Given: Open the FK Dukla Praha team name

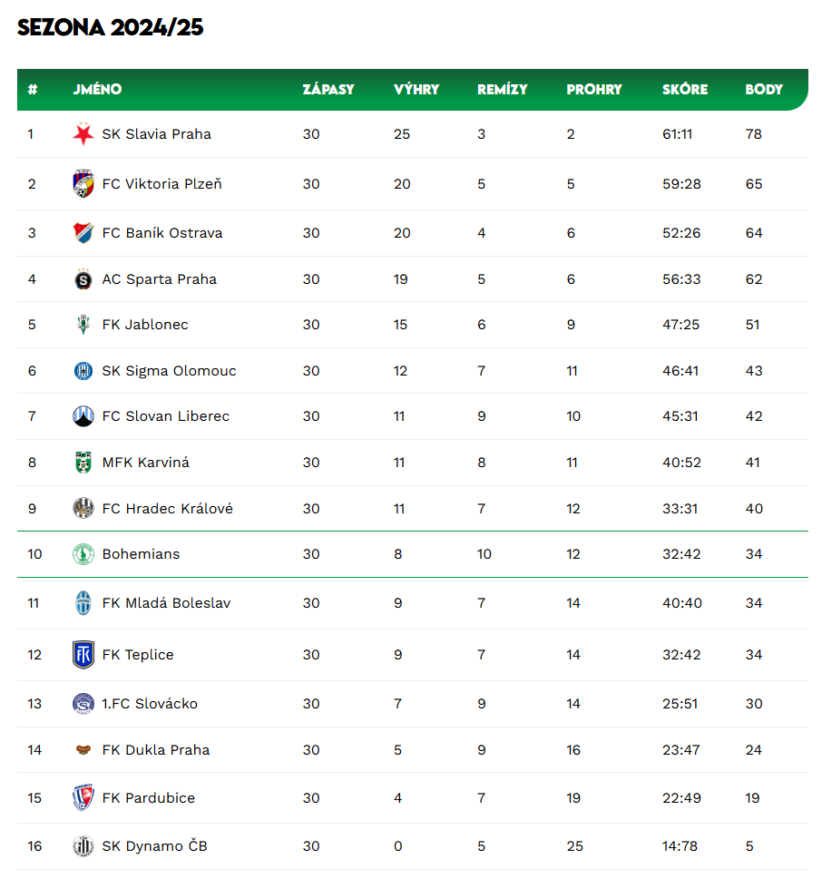Looking at the screenshot, I should point(156,750).
